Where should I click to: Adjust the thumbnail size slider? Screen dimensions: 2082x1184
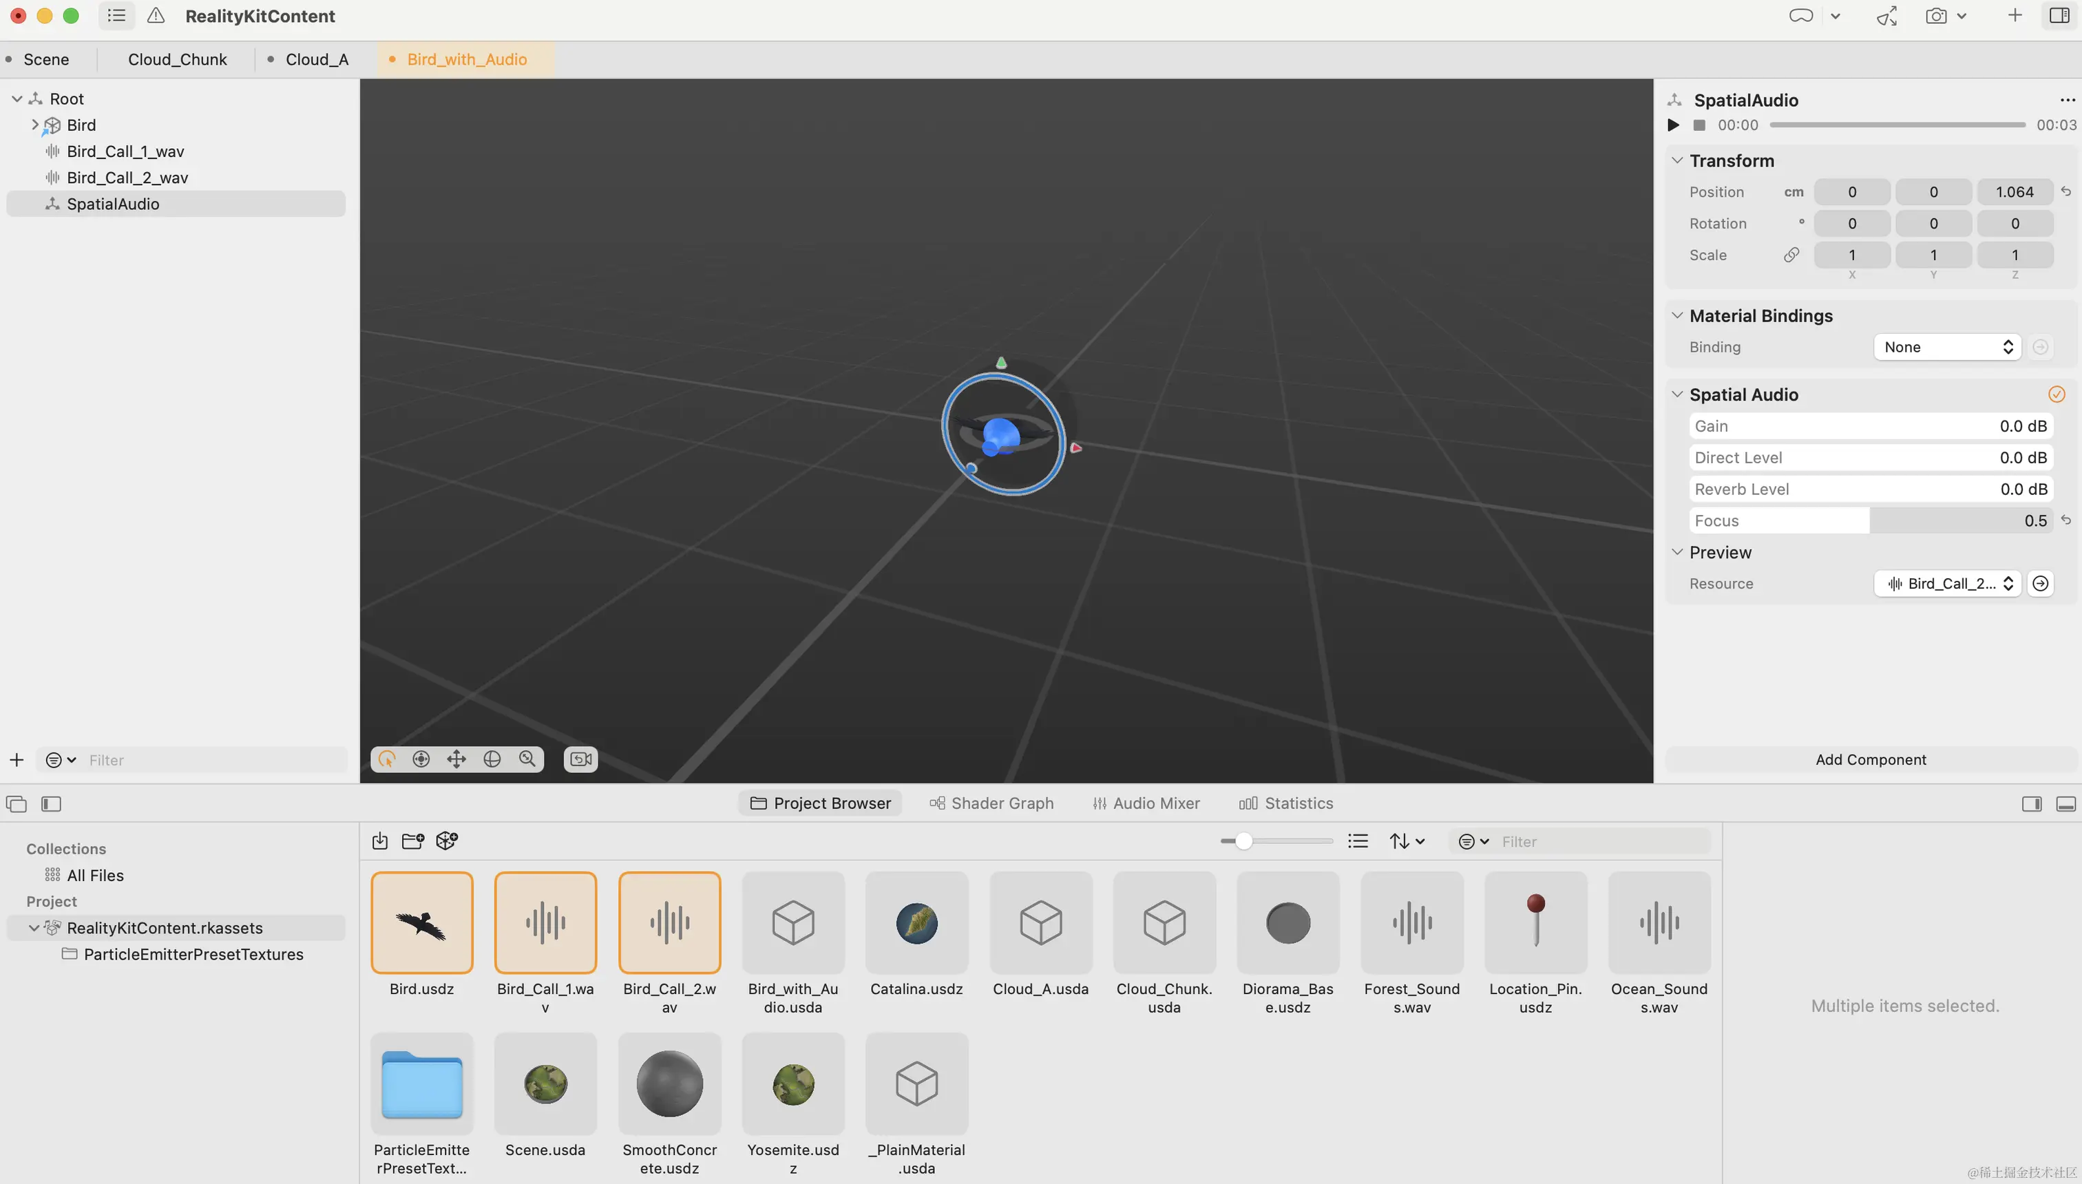(x=1276, y=841)
